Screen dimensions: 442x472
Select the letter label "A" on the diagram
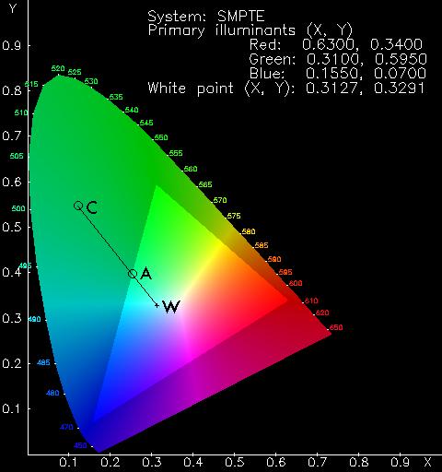click(146, 273)
